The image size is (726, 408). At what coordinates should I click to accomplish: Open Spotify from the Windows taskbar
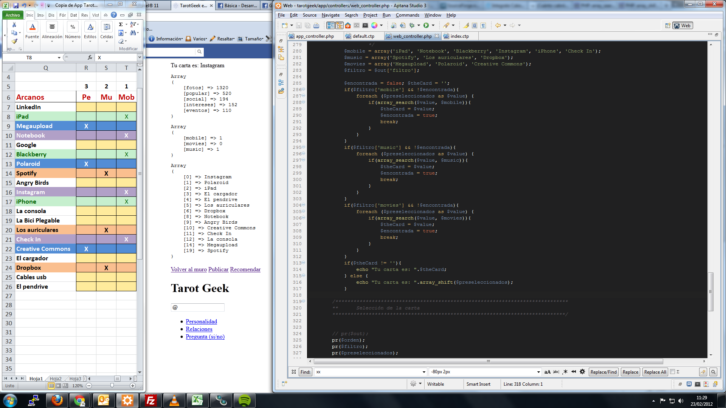pyautogui.click(x=245, y=400)
